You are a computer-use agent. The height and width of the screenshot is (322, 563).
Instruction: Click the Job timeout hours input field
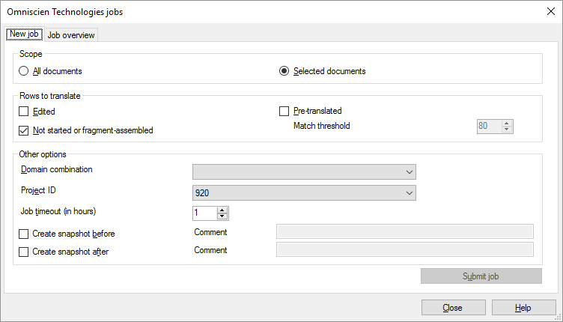tap(204, 213)
